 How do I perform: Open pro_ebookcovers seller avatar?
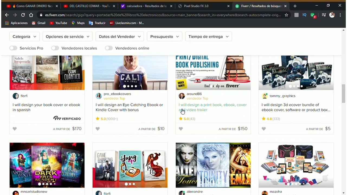(x=98, y=96)
